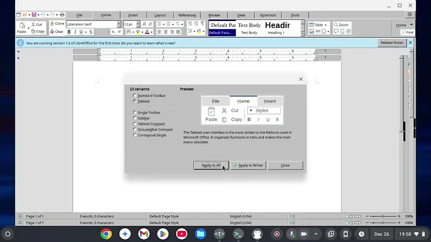Center the paragraph horizontally
Screen dimensions: 431x242
pyautogui.click(x=166, y=32)
